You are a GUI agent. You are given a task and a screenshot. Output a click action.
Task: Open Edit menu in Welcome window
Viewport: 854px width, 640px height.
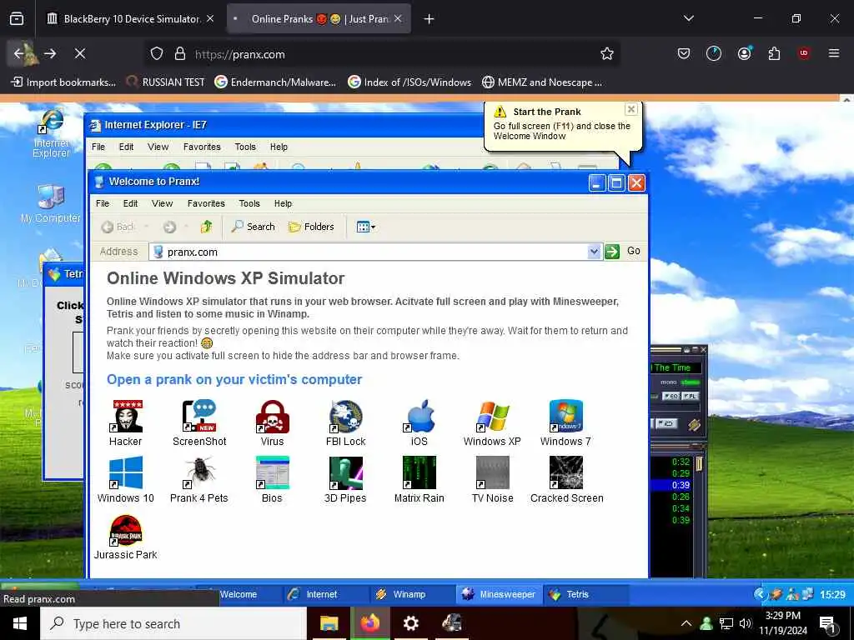pos(130,203)
